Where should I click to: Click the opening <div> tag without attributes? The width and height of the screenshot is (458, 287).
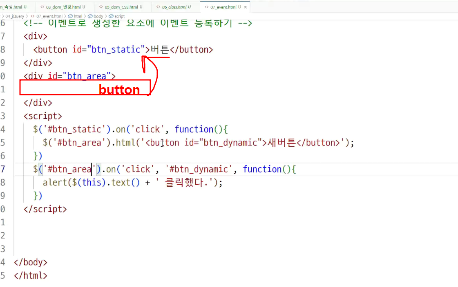(x=36, y=36)
